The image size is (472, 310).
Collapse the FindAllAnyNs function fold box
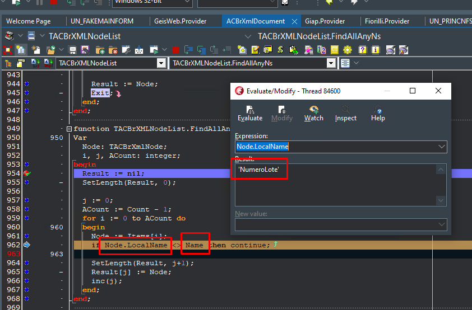pyautogui.click(x=69, y=129)
